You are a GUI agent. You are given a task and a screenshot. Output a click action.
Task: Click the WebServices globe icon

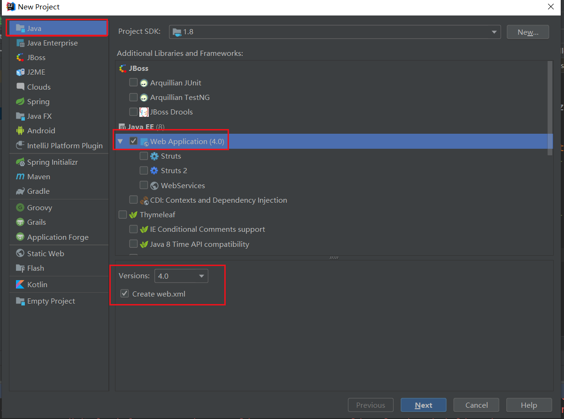[154, 185]
